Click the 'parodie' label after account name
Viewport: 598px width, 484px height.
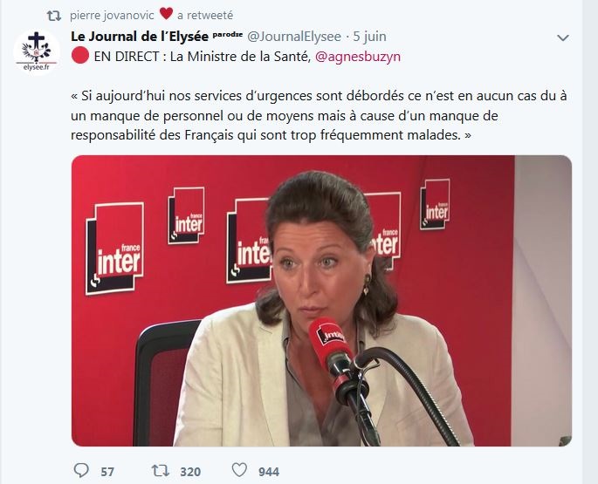click(227, 34)
